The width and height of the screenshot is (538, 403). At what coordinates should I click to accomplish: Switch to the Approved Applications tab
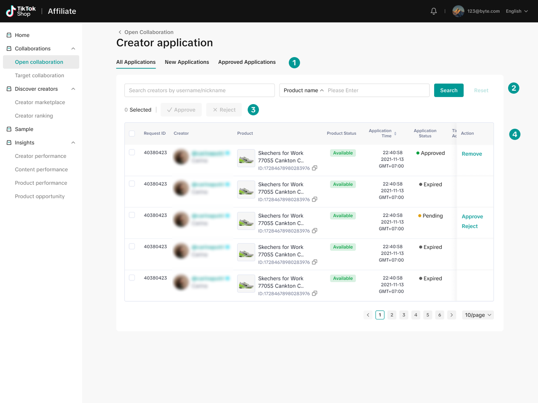tap(247, 62)
